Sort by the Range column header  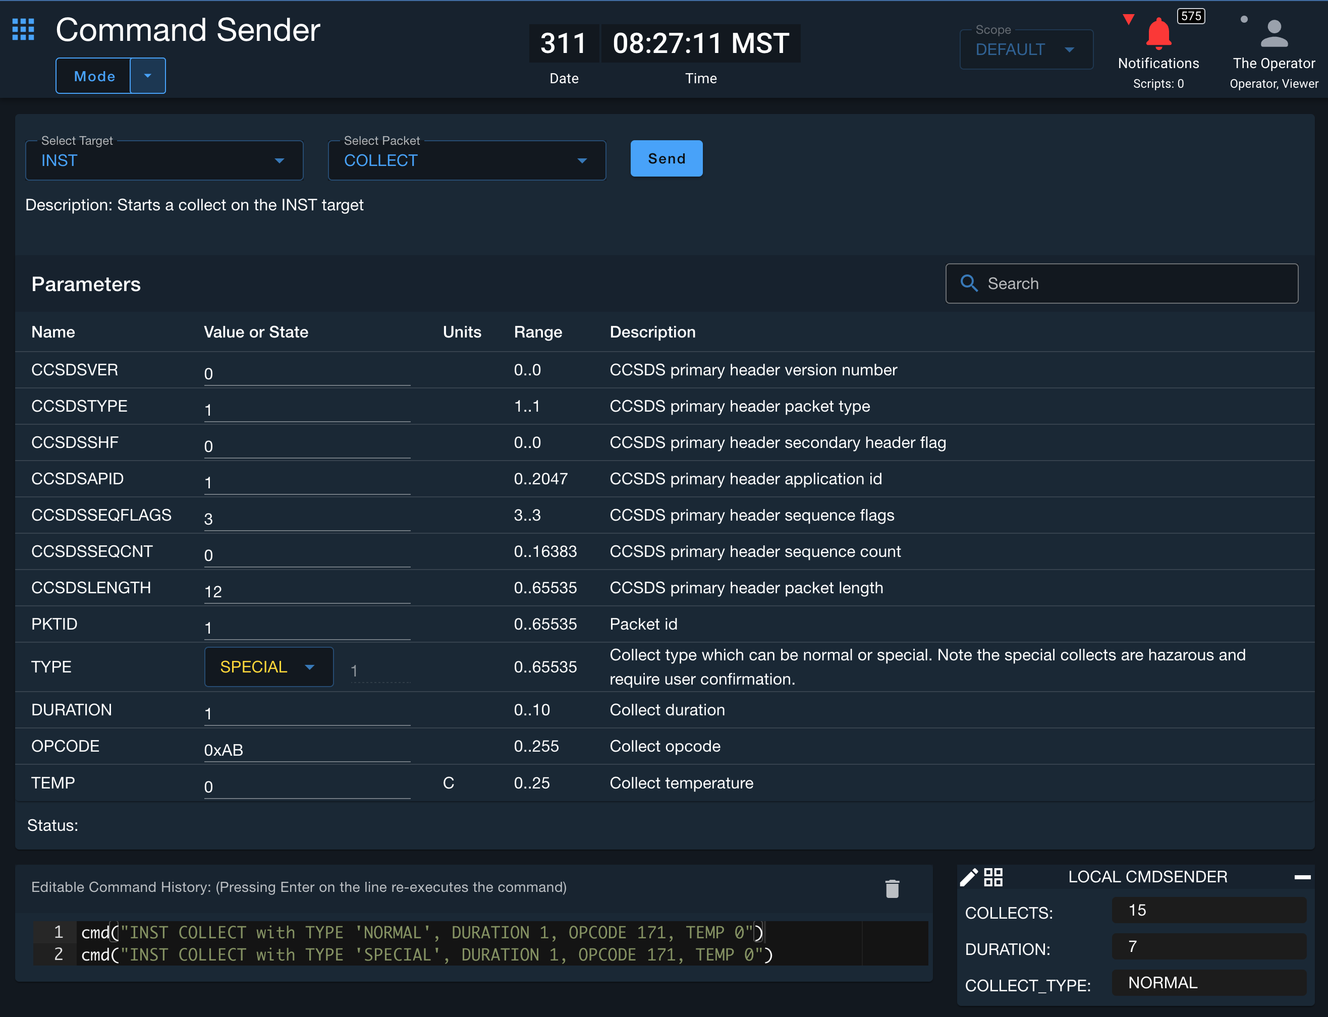(x=538, y=332)
